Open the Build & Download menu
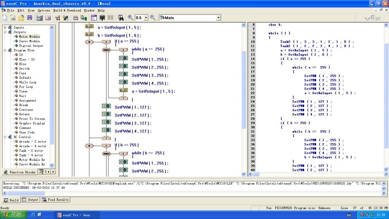389x219 pixels. click(x=67, y=10)
